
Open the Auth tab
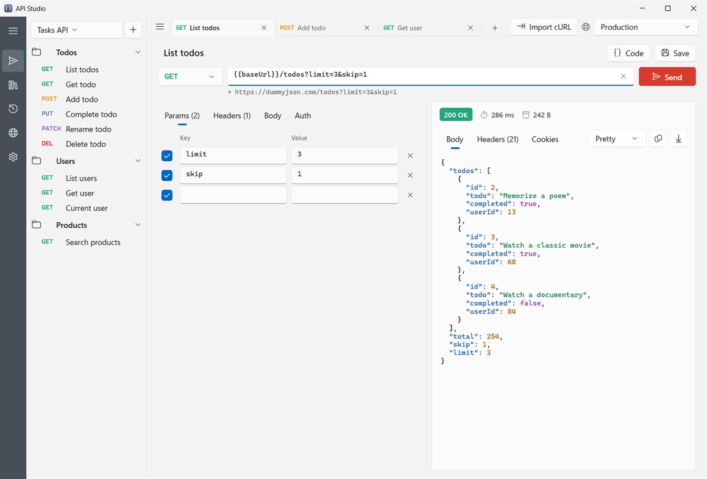point(302,116)
